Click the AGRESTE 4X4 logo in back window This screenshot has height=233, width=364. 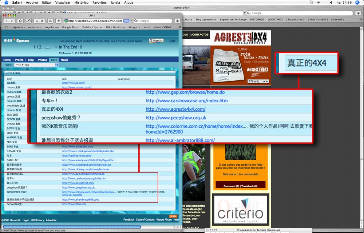[x=241, y=37]
